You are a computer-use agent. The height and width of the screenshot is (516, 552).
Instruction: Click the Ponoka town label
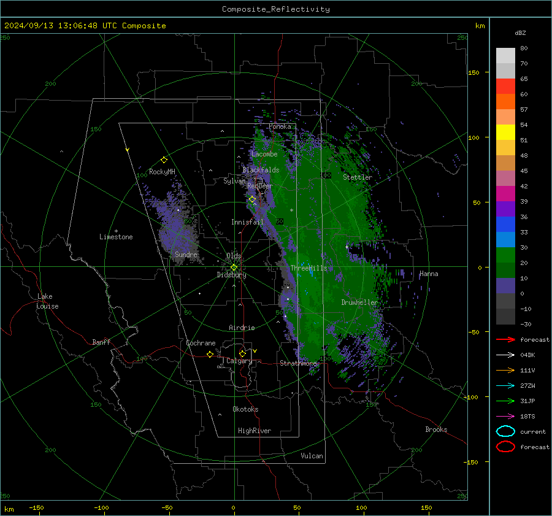coord(280,126)
